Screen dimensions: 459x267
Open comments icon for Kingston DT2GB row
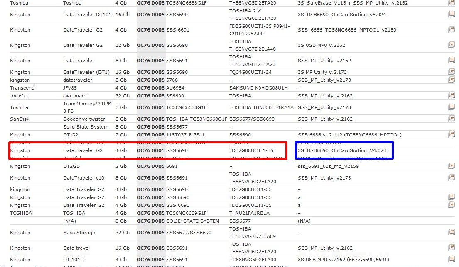[452, 166]
